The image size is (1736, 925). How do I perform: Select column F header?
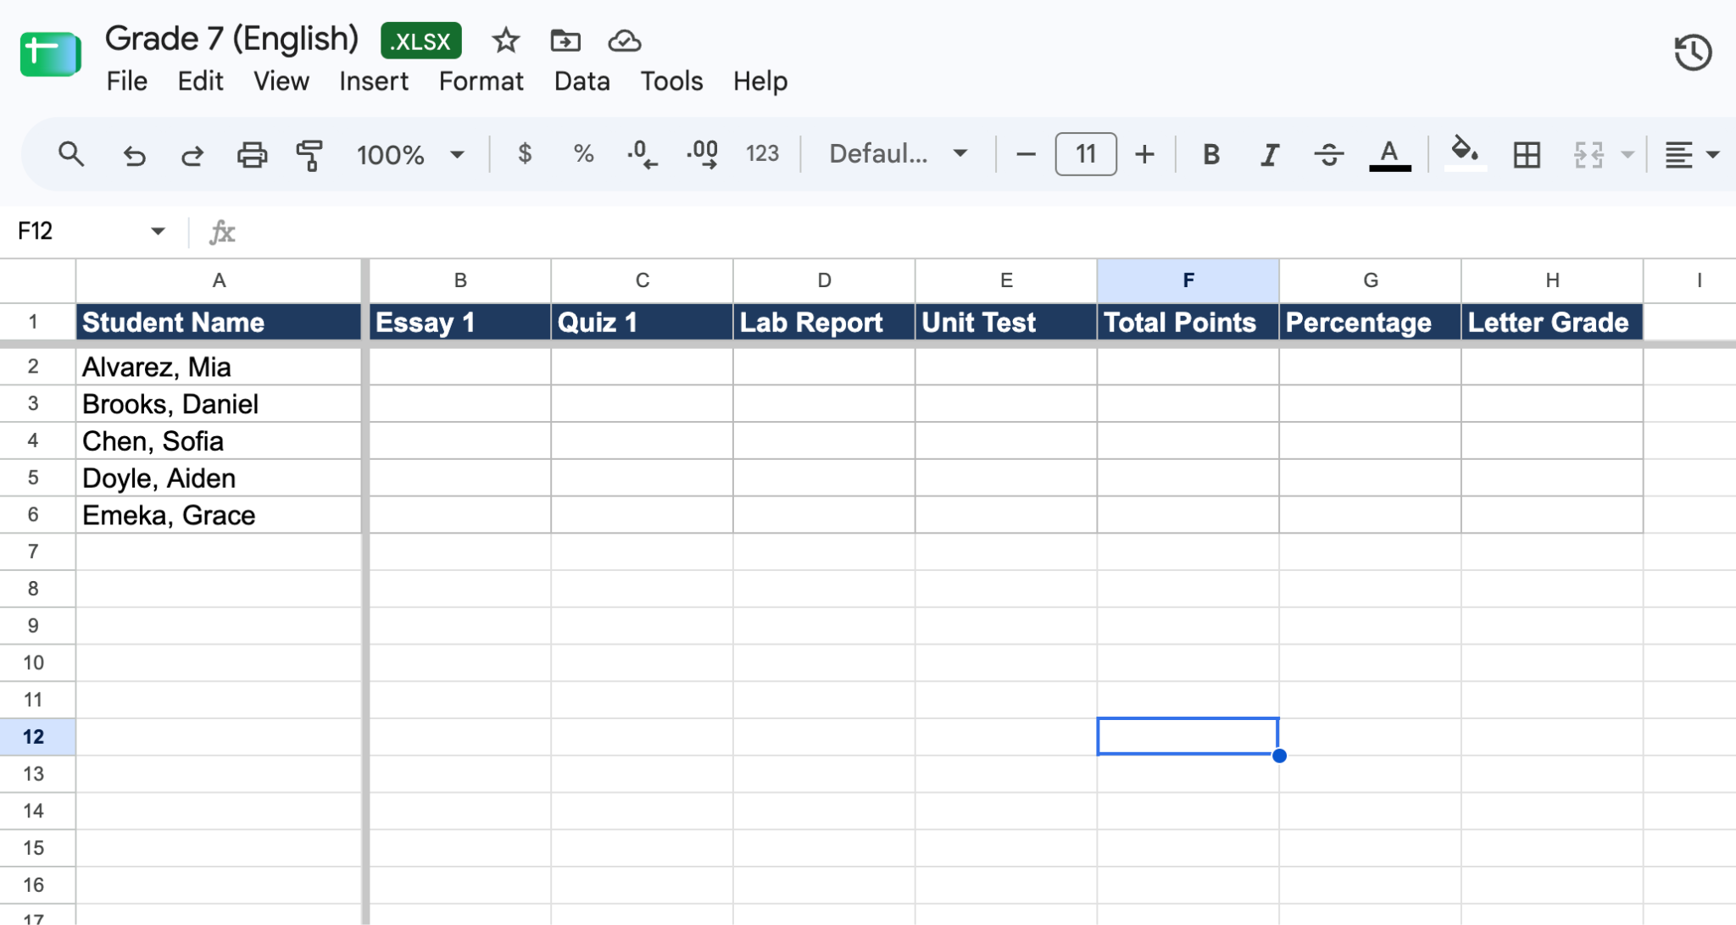click(1188, 280)
